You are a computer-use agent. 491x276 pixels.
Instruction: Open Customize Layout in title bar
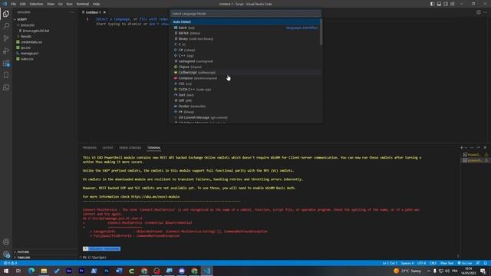[453, 4]
